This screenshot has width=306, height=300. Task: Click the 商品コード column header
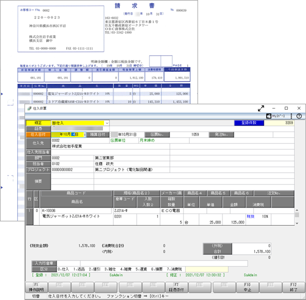click(76, 193)
